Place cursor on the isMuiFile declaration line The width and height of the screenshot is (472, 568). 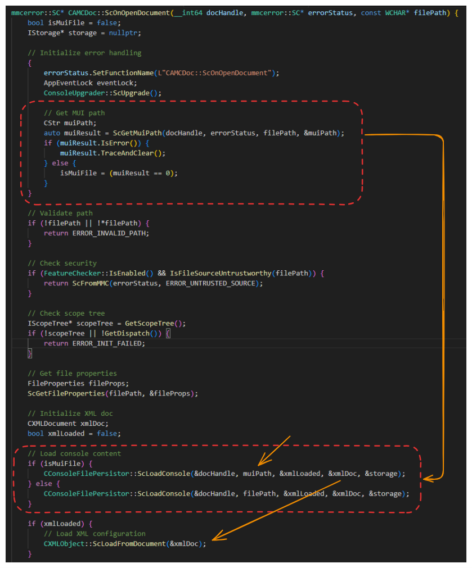[x=74, y=22]
